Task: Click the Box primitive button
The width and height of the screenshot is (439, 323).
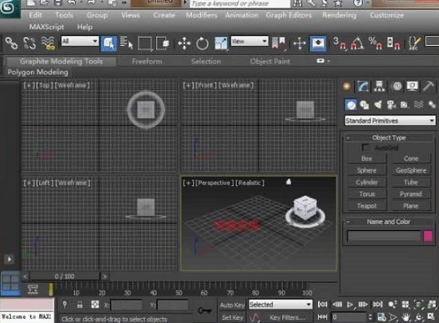Action: coord(366,159)
